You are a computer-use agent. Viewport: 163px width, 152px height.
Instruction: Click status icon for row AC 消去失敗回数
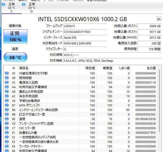7,96
